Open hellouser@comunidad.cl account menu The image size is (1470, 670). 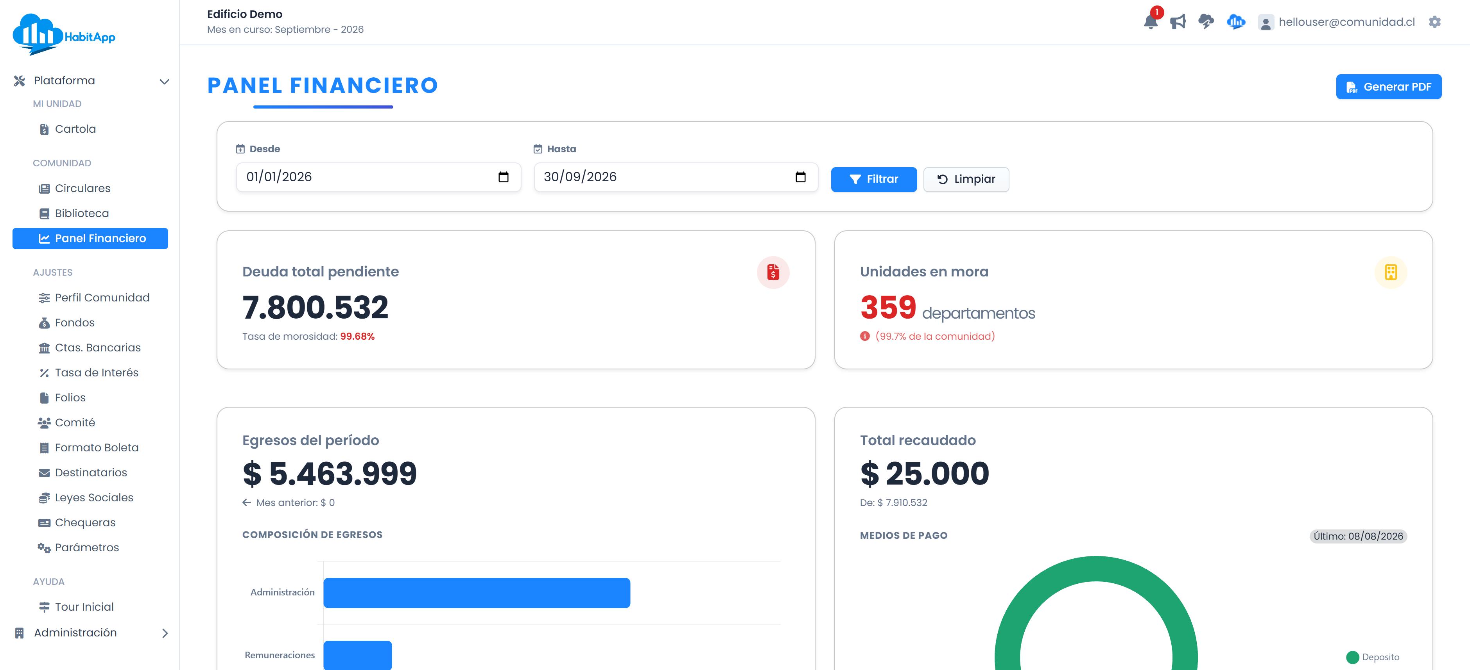[1347, 22]
